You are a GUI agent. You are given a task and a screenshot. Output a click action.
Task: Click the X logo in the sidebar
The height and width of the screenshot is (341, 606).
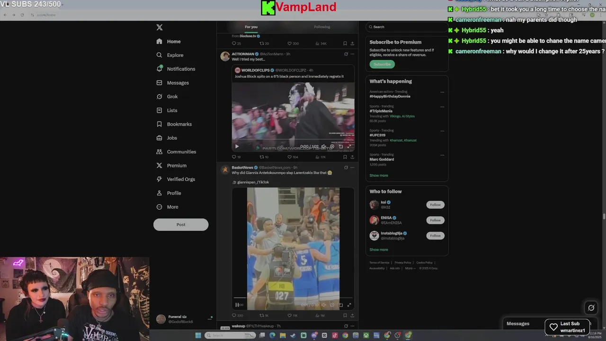(160, 27)
